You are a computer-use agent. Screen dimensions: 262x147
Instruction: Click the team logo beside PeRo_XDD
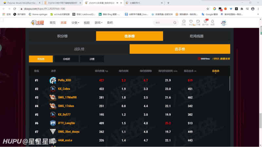coord(53,80)
